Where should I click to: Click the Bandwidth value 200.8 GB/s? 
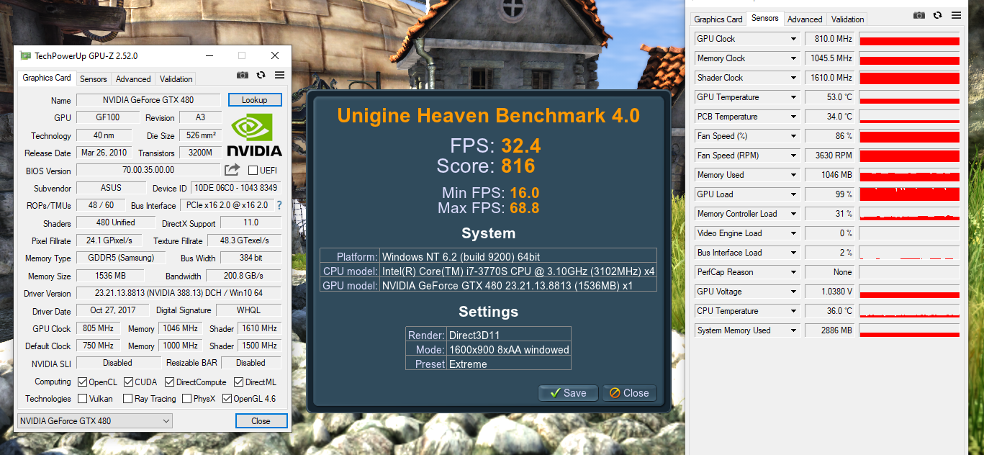tap(243, 276)
